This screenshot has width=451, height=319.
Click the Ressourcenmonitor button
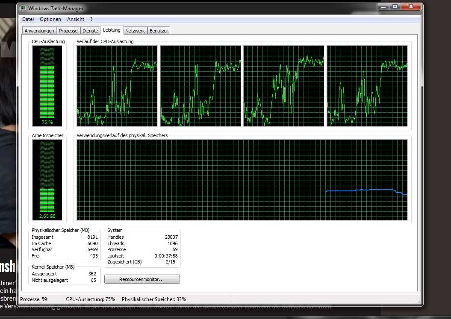point(142,279)
